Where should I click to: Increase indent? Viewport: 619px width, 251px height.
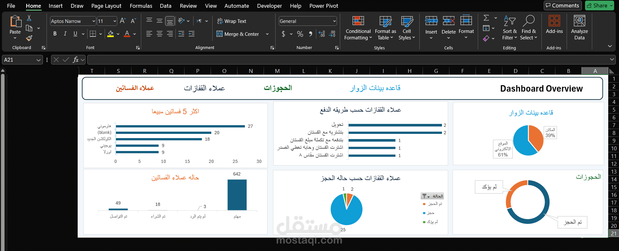[x=192, y=34]
